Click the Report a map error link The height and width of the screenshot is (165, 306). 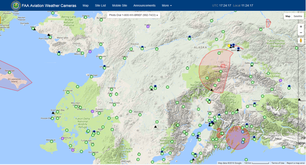tap(296, 163)
